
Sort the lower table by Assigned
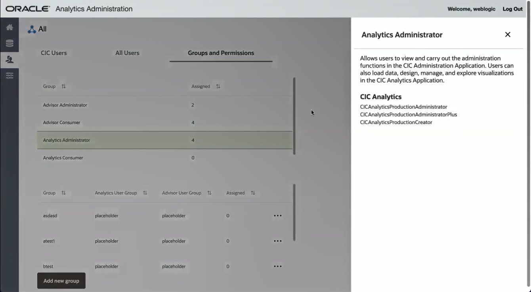pos(253,193)
